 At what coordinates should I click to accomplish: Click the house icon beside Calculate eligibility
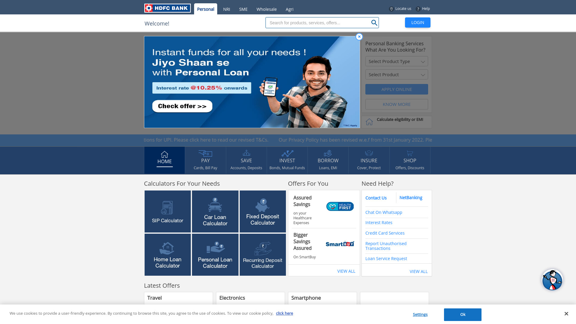[369, 122]
